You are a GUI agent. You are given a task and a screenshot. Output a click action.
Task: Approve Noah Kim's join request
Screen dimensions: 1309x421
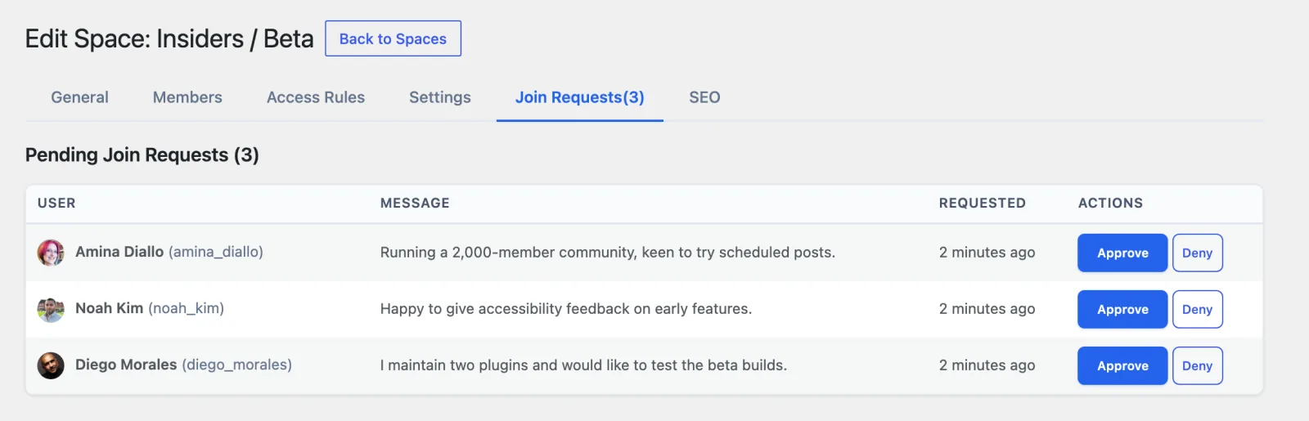tap(1122, 309)
